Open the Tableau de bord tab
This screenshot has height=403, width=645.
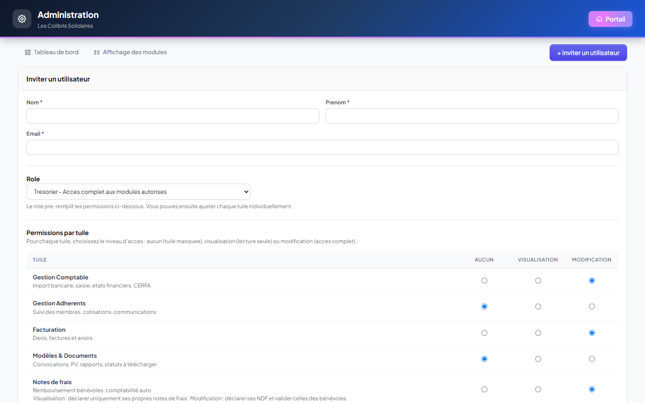(x=52, y=52)
